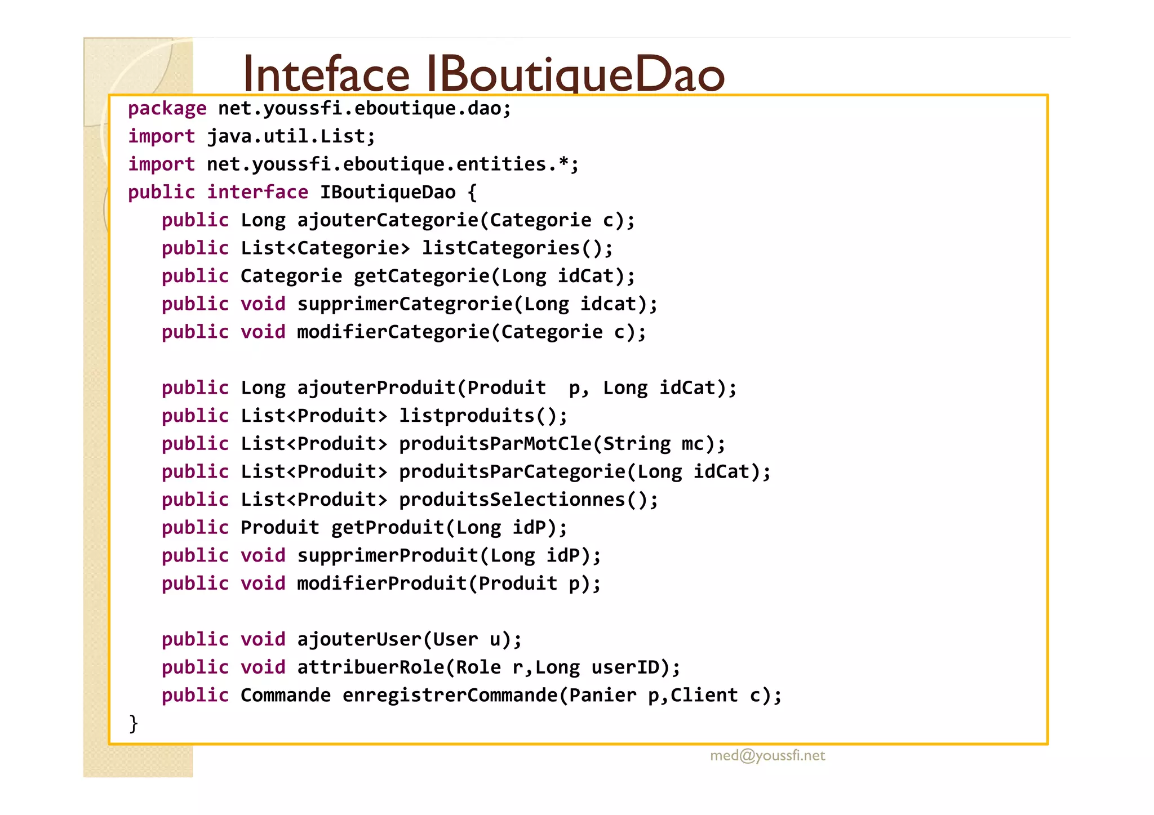Click the ajouterProduit(Produit p, Long idCat) line
Viewport: 1154px width, 815px height.
pyautogui.click(x=449, y=388)
